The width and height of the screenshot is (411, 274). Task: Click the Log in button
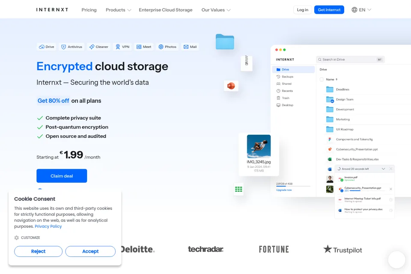point(303,10)
